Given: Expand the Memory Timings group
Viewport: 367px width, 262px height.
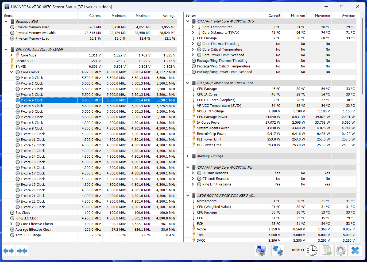Looking at the screenshot, I should coord(188,156).
